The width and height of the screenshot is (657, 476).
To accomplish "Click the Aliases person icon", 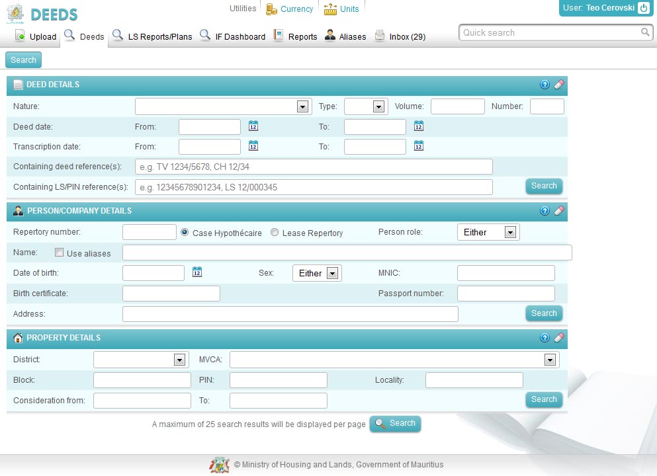I will (330, 35).
